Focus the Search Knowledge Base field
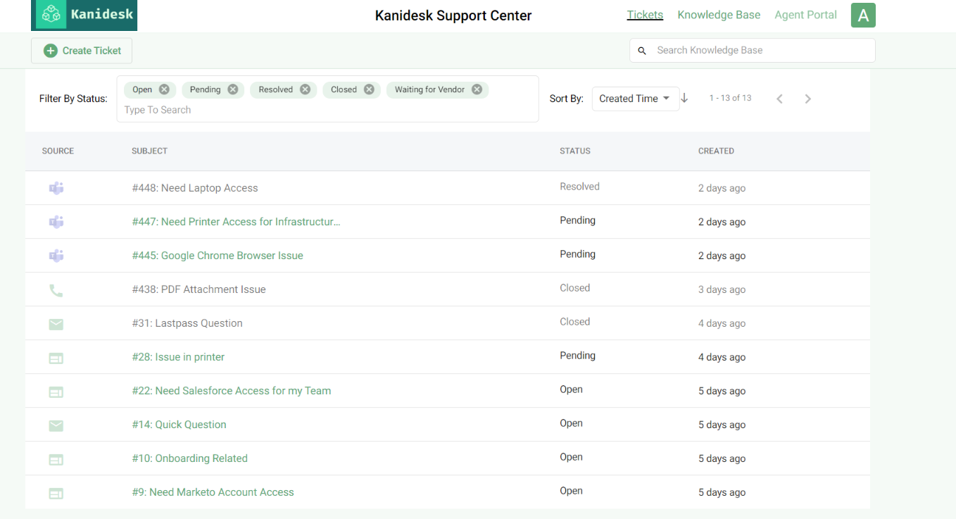 pyautogui.click(x=753, y=50)
